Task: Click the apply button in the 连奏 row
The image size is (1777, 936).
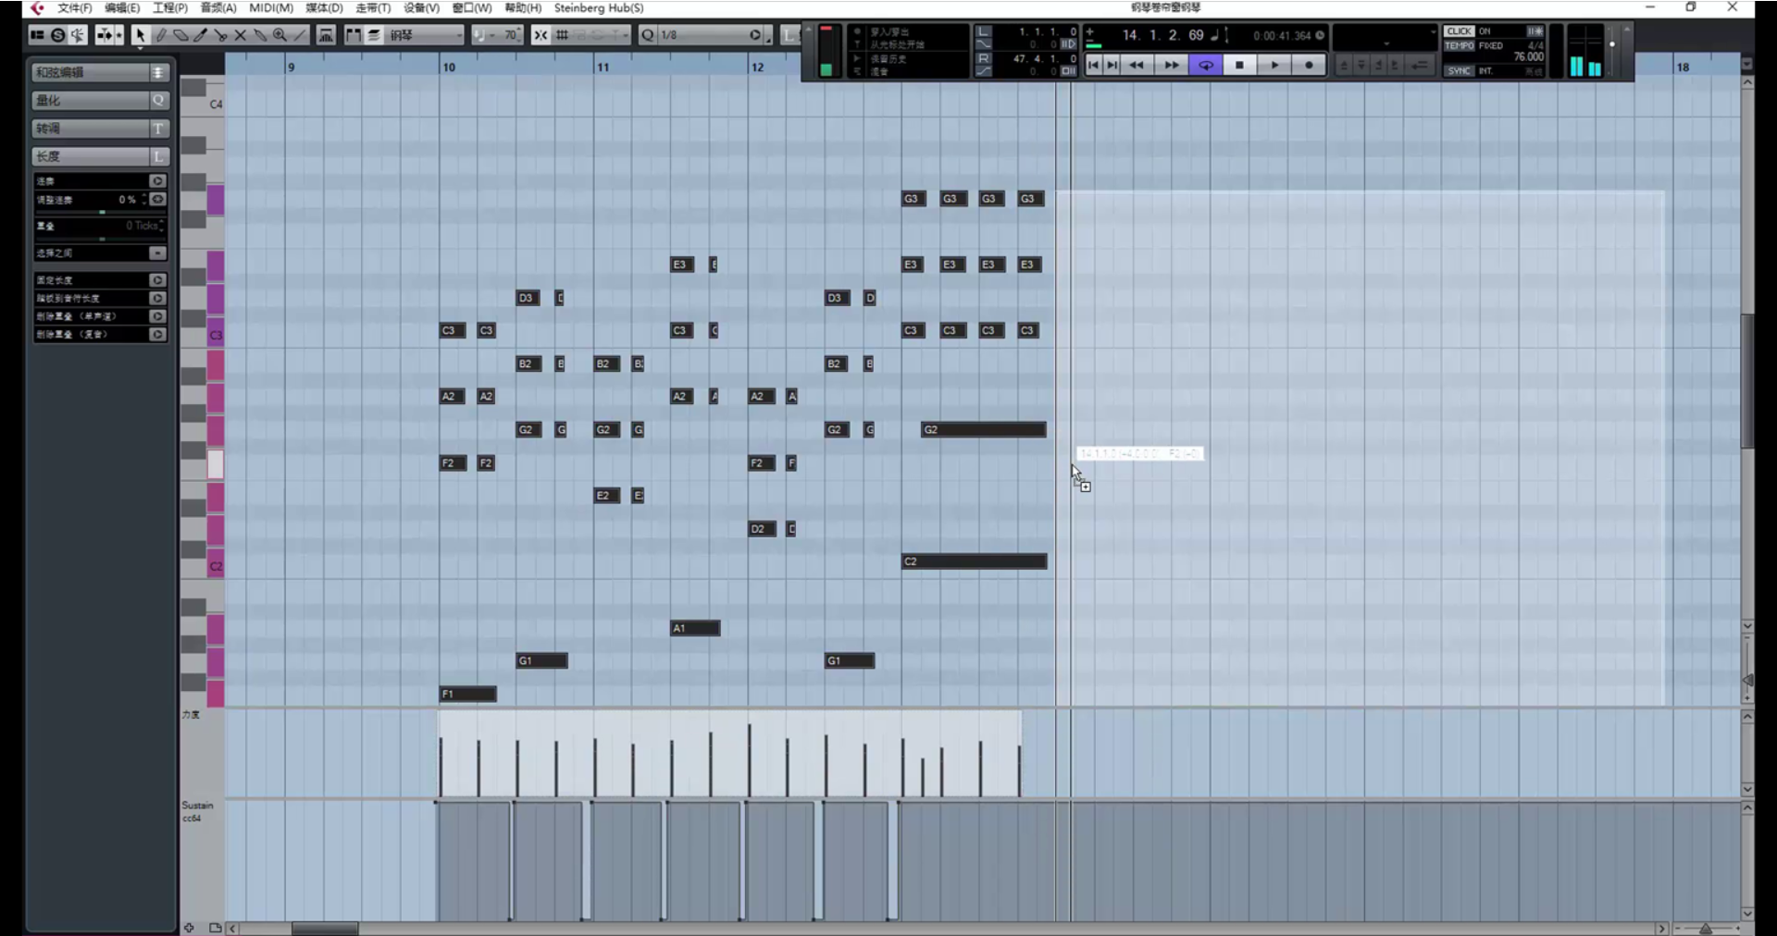Action: 157,181
